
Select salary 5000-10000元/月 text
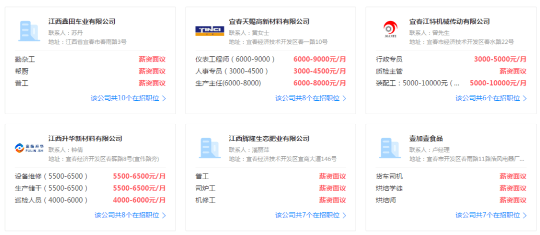(498, 83)
